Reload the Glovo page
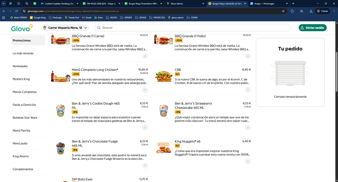The image size is (338, 182). tap(16, 11)
